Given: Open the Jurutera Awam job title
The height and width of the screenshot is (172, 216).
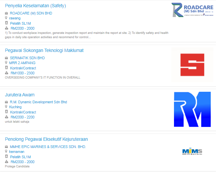Looking at the screenshot, I should point(20,95).
